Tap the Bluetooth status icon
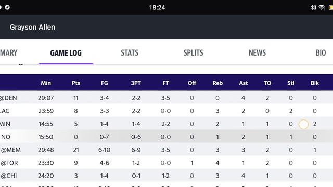The image size is (333, 187). (x=313, y=7)
